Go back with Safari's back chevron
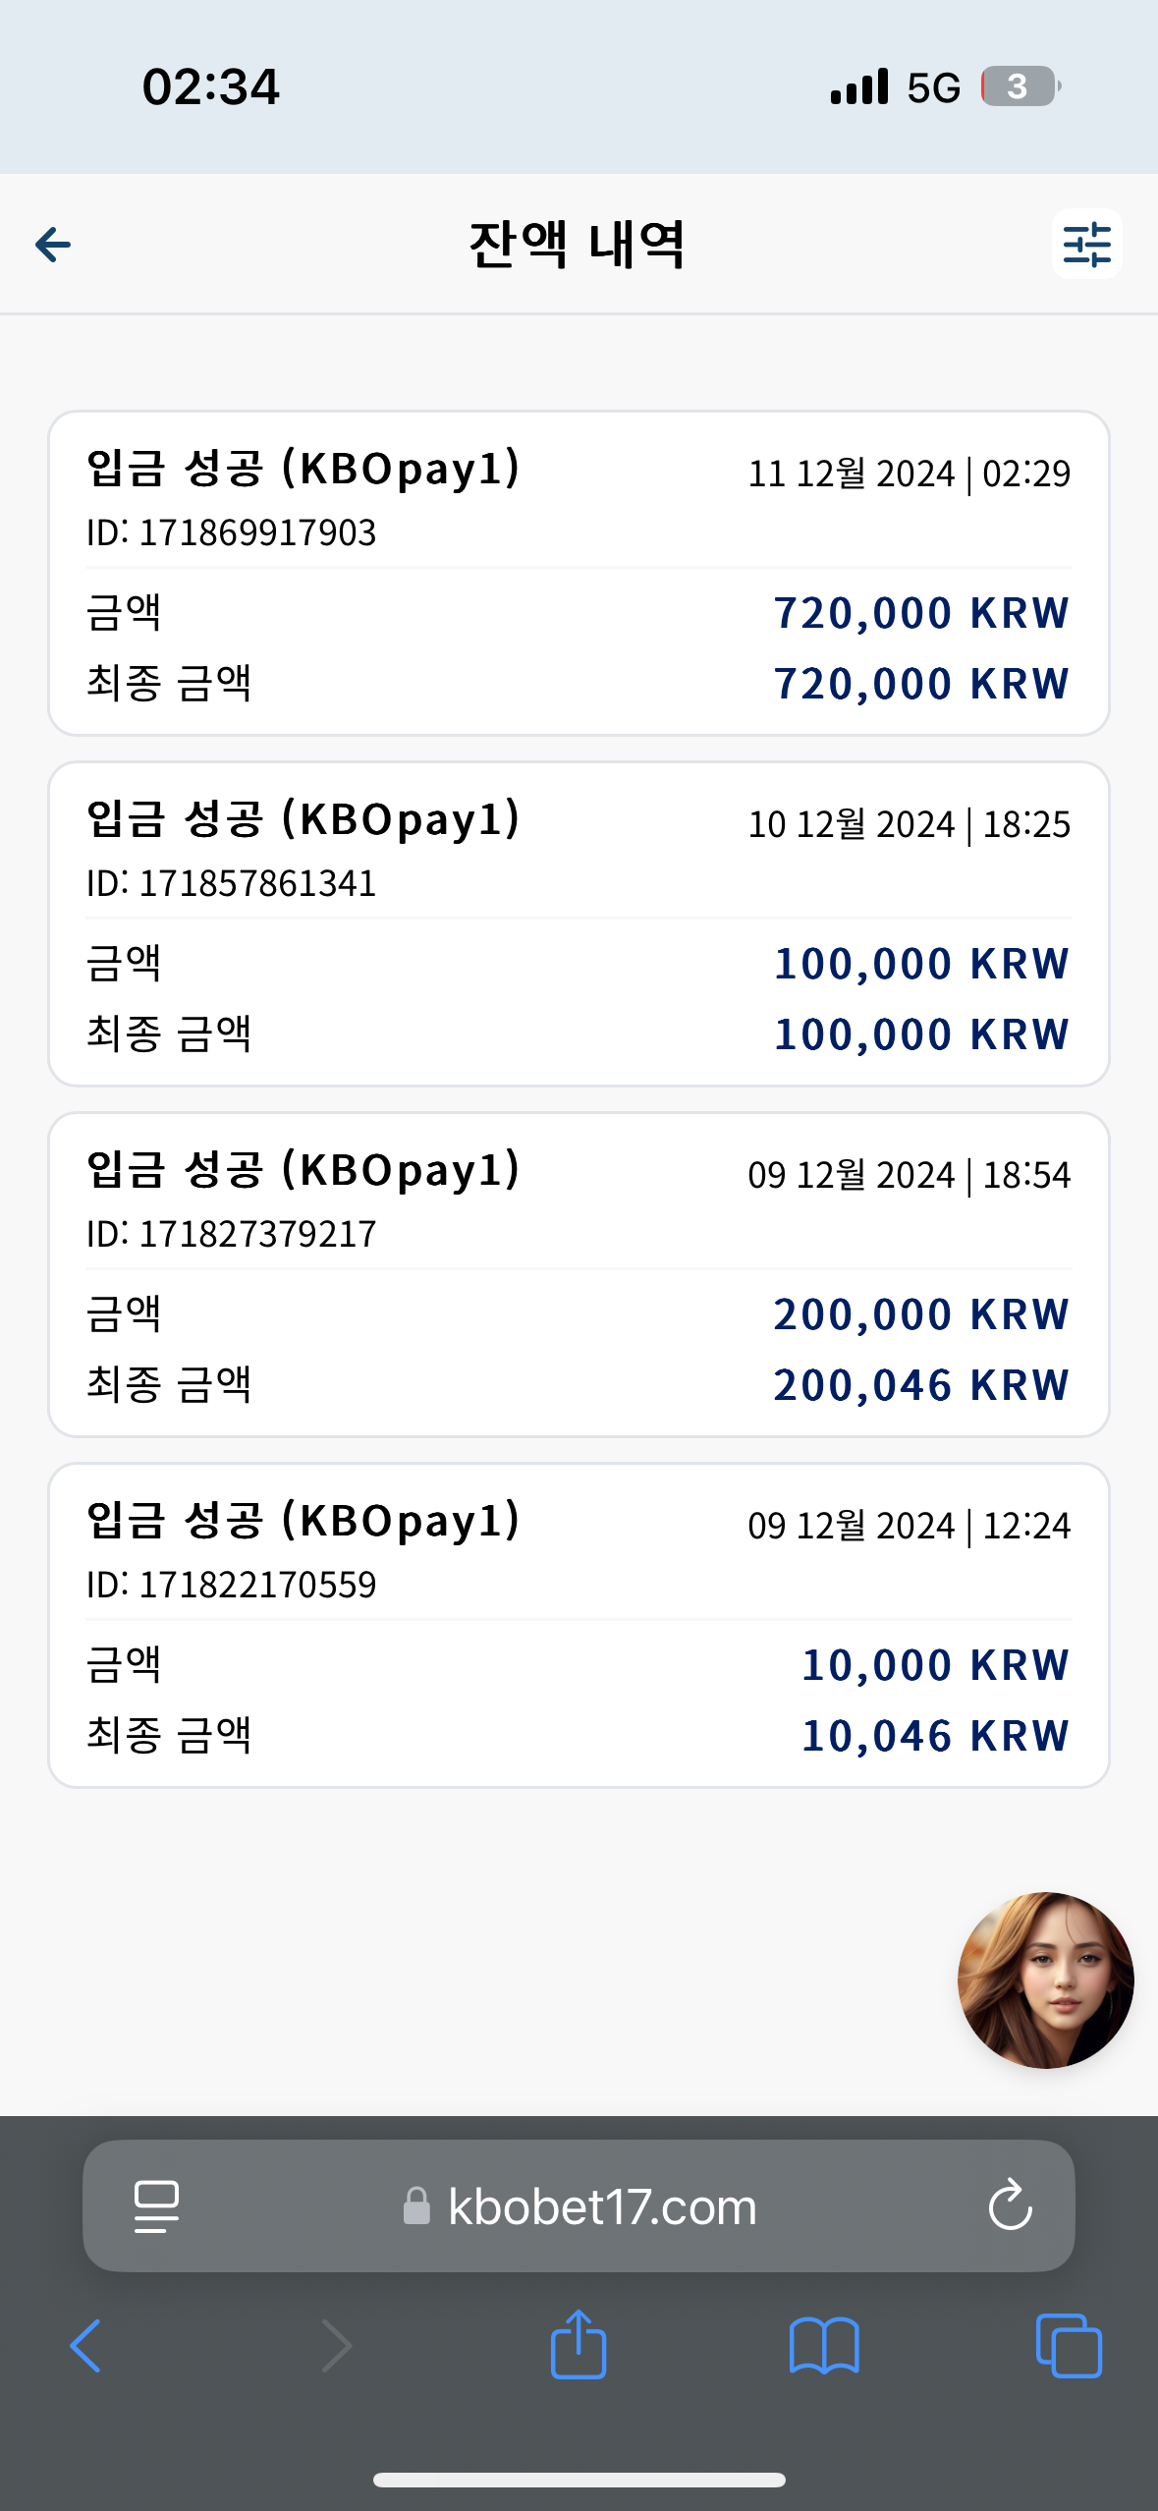This screenshot has height=2511, width=1158. pyautogui.click(x=85, y=2345)
